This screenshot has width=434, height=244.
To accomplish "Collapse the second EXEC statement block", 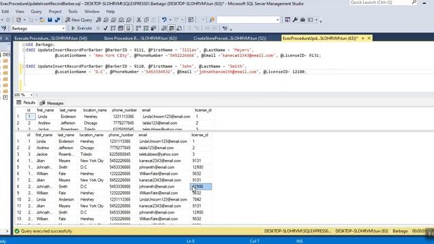I will click(24, 66).
